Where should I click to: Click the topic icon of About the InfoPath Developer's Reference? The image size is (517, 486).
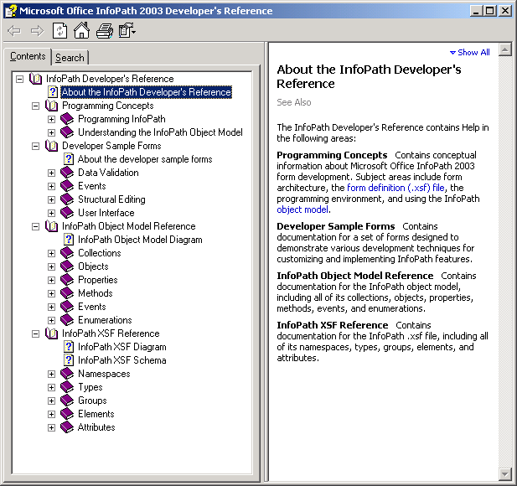(x=53, y=92)
